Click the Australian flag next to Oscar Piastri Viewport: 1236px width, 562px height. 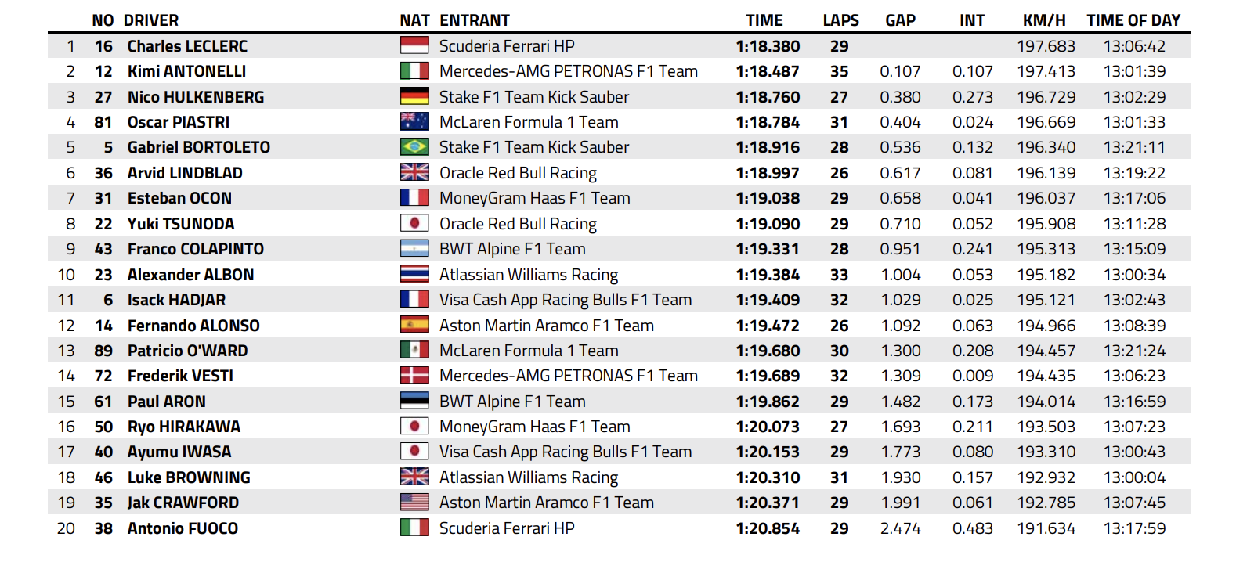coord(414,122)
